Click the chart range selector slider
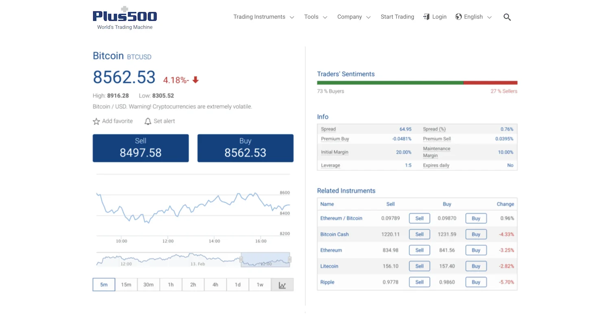The height and width of the screenshot is (315, 610). pyautogui.click(x=265, y=260)
